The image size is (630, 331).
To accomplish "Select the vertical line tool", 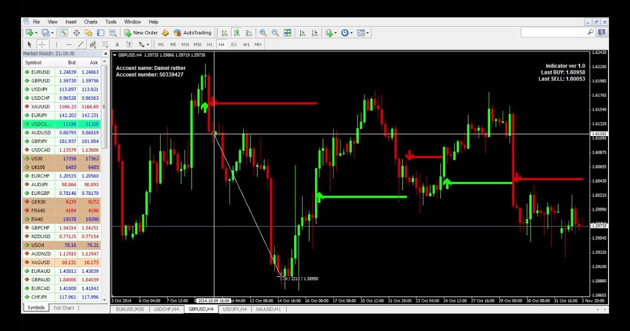I will (57, 45).
